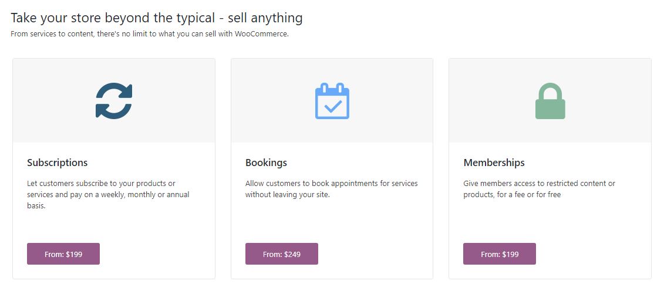
Task: Click the gray banner of the Subscriptions card
Action: 114,101
